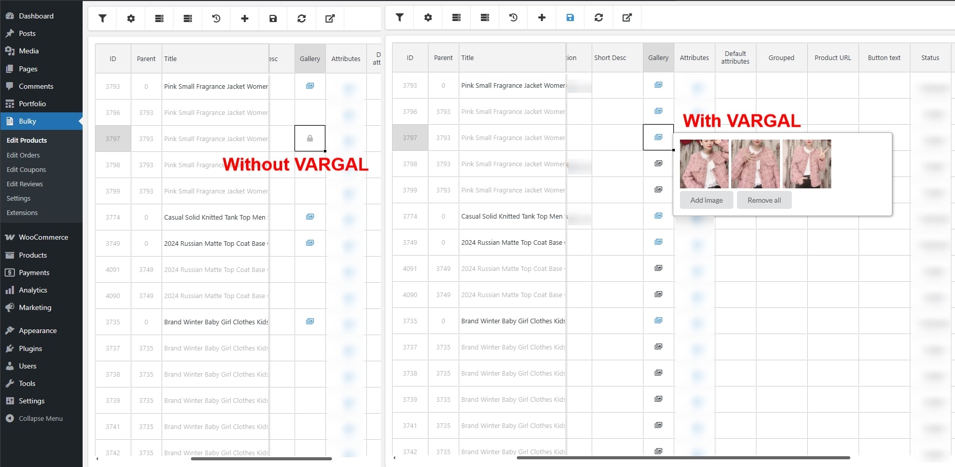Open the WooCommerce menu item
Screen dimensions: 955x467
tap(43, 237)
